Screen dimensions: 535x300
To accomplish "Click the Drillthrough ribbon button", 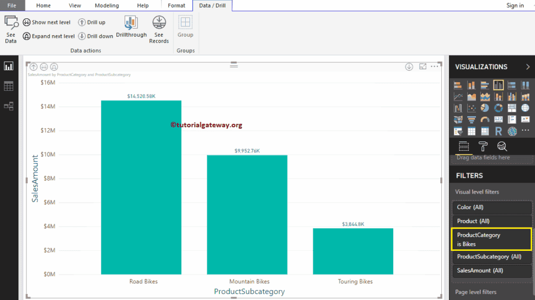I will (x=132, y=27).
